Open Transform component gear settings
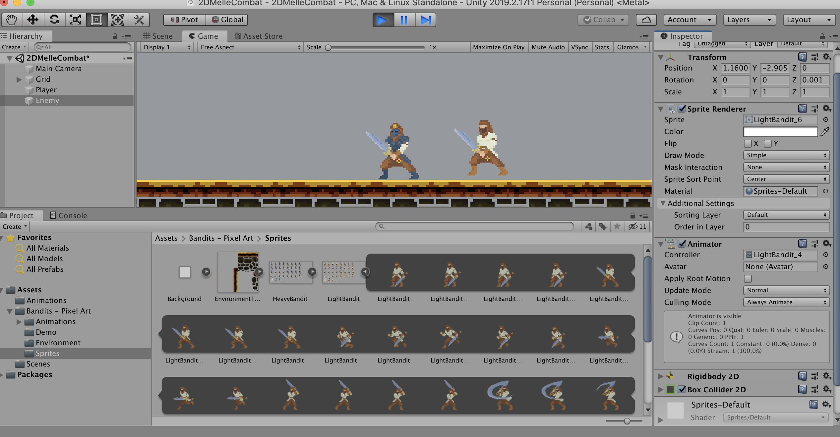Image resolution: width=840 pixels, height=437 pixels. [826, 57]
